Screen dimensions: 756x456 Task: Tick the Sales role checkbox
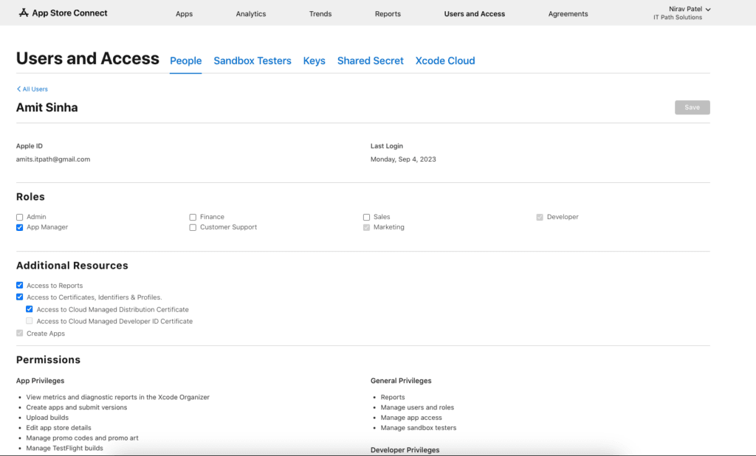(x=367, y=218)
